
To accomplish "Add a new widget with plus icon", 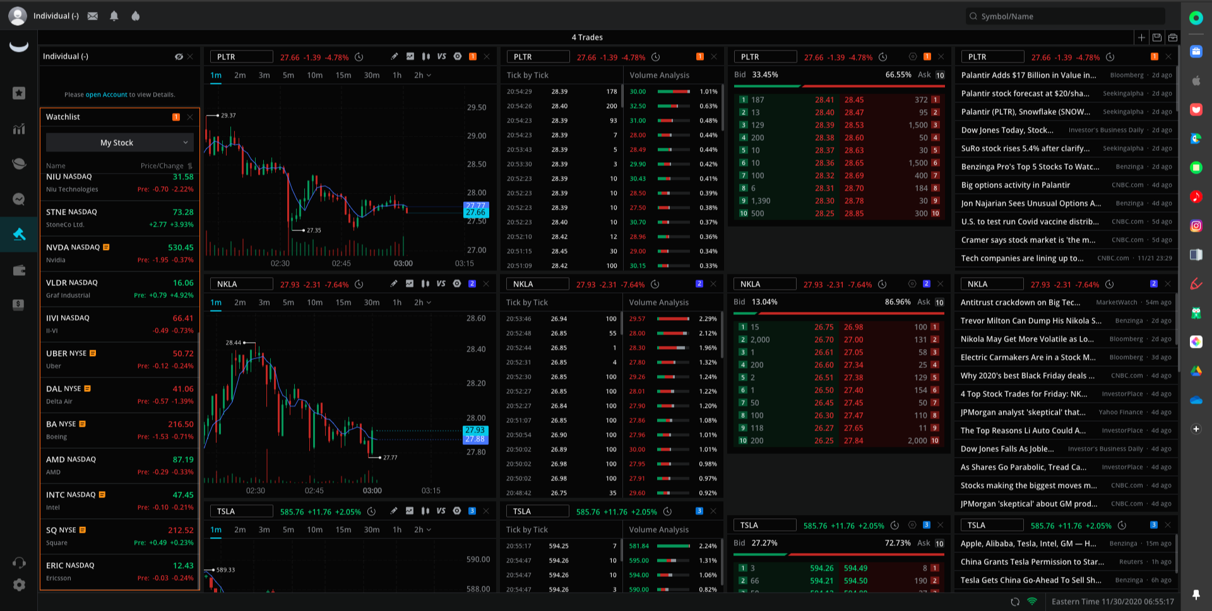I will [x=1141, y=37].
